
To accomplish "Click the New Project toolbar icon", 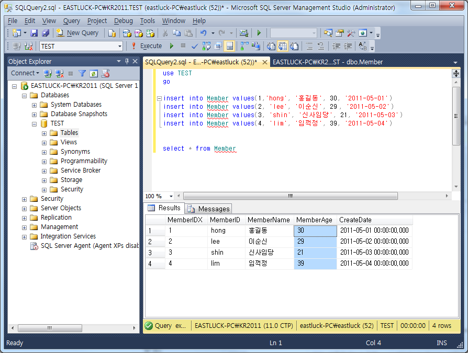I will click(16, 33).
